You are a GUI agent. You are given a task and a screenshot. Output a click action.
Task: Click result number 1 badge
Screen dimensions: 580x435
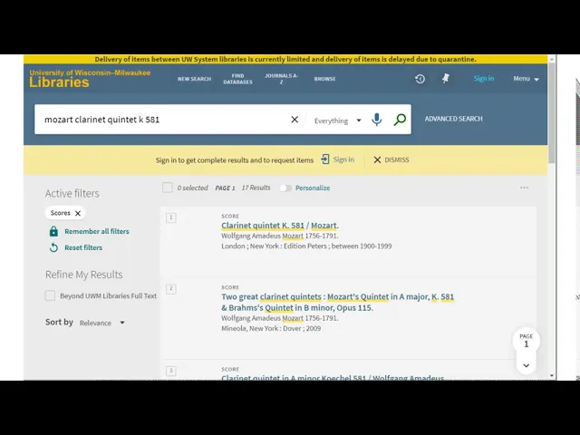tap(171, 217)
